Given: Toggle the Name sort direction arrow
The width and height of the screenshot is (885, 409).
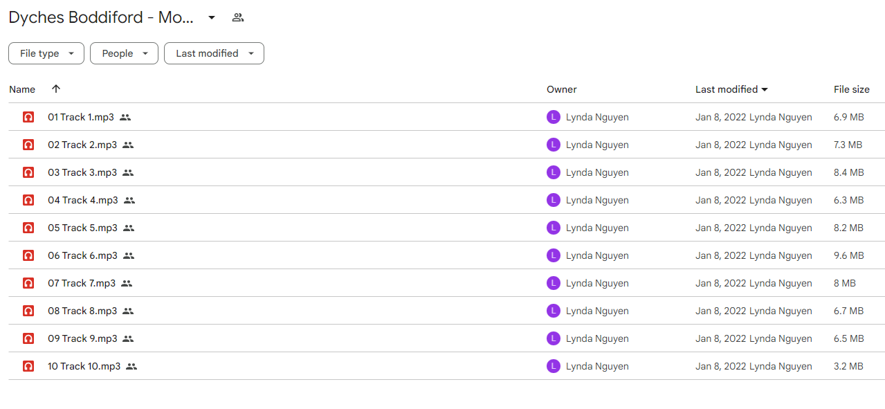Looking at the screenshot, I should pyautogui.click(x=56, y=89).
